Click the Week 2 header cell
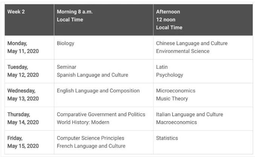Screen dimensions: 255x157 click(x=29, y=20)
